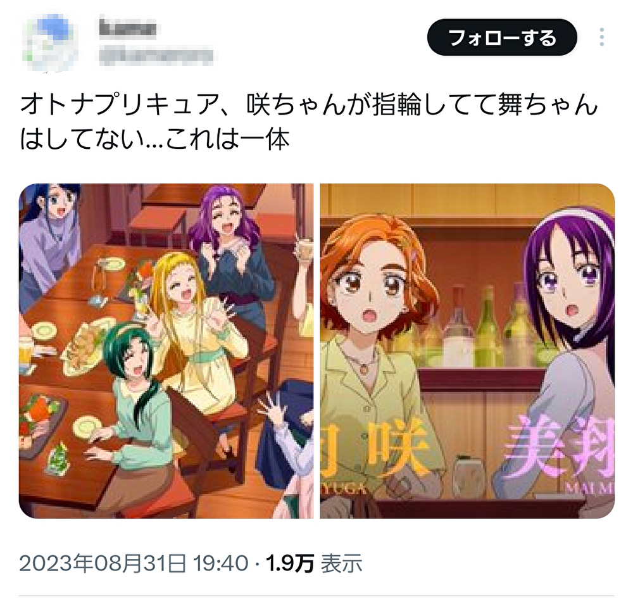Click the フォローする follow button
This screenshot has height=599, width=633.
502,37
